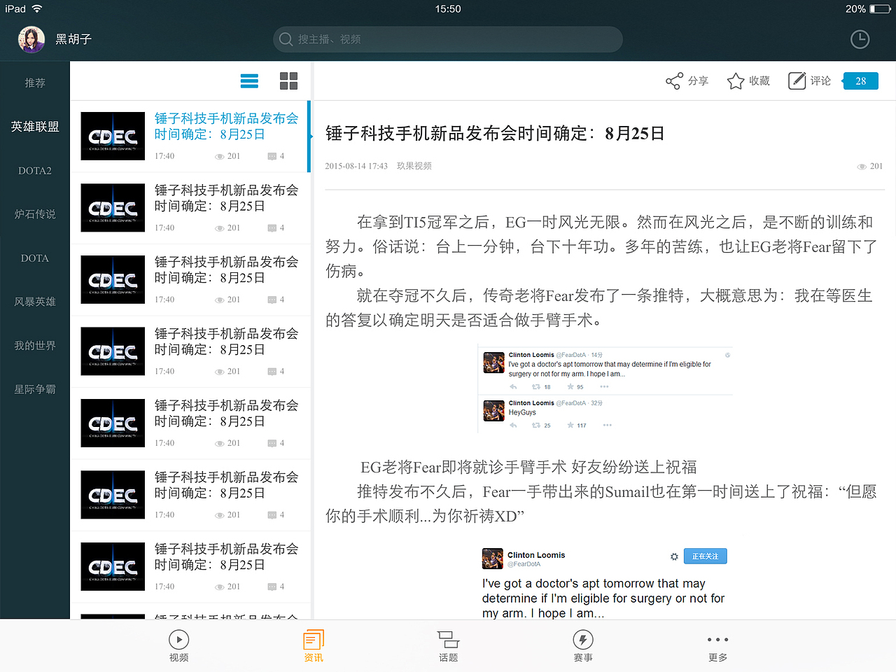The width and height of the screenshot is (896, 672).
Task: Open watch history via clock icon
Action: coord(860,39)
